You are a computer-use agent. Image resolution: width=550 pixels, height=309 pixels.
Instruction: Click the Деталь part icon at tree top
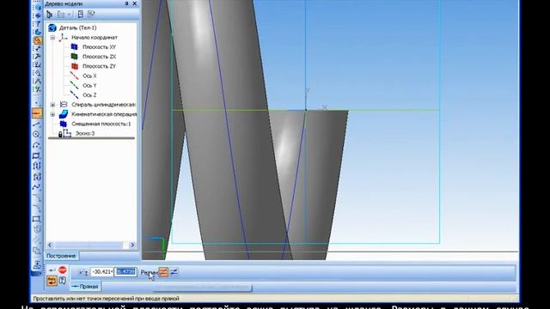tap(52, 27)
